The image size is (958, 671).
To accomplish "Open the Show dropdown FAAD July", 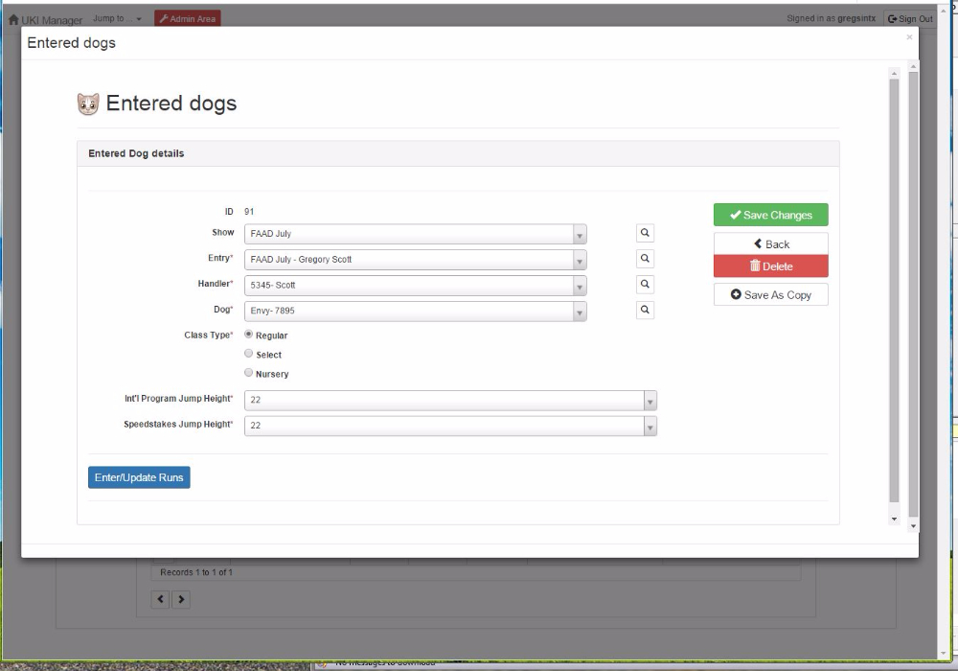I will 416,234.
